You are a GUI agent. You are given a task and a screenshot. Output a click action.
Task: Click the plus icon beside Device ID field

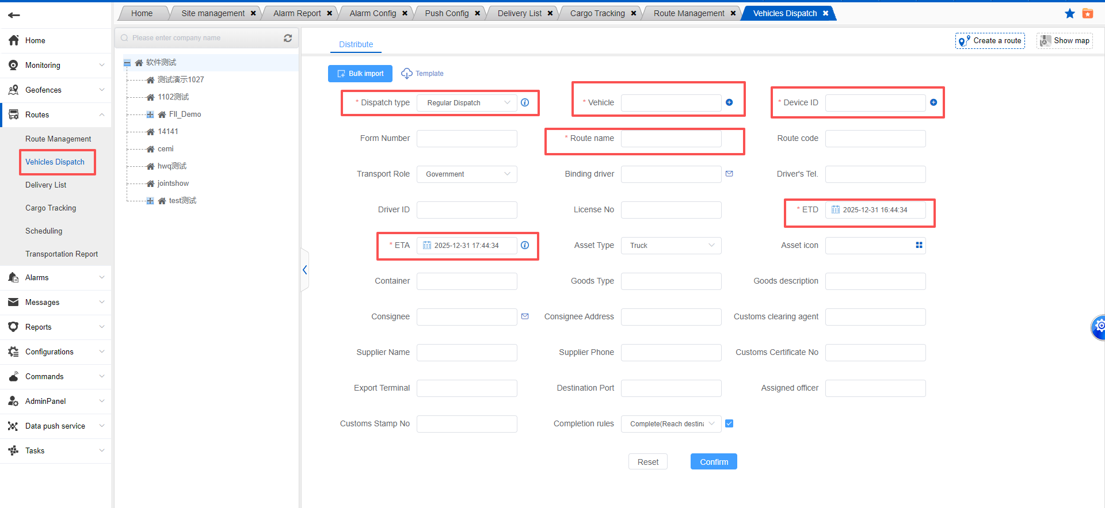pos(933,102)
